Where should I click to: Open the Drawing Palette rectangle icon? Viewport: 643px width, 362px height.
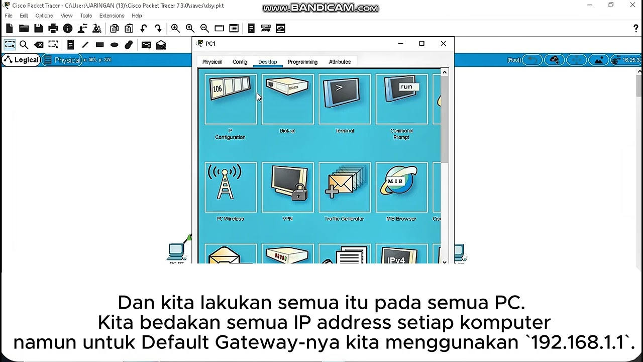[219, 29]
